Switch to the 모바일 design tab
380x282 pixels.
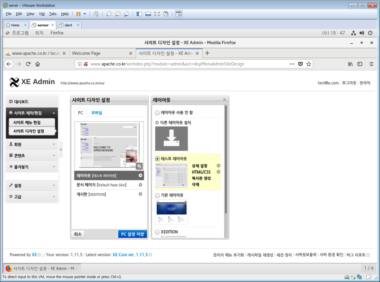(x=96, y=113)
